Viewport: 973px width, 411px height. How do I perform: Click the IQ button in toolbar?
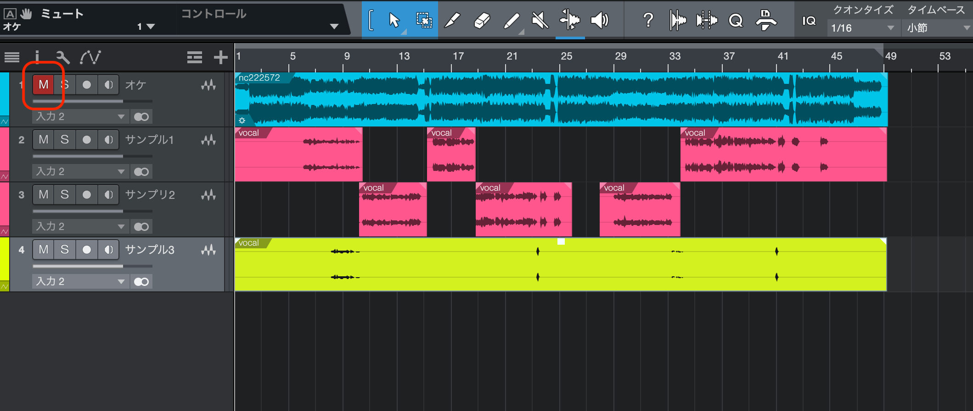click(809, 21)
